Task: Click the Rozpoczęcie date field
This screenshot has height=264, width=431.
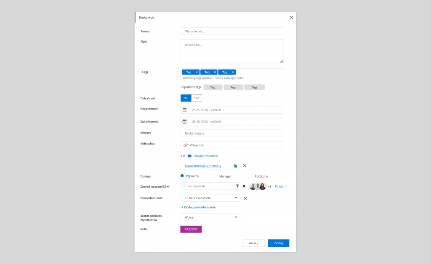Action: [x=236, y=110]
